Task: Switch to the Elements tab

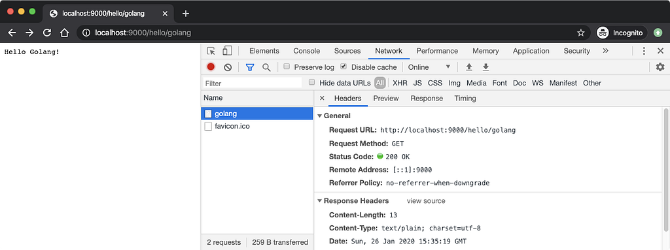Action: pyautogui.click(x=264, y=51)
